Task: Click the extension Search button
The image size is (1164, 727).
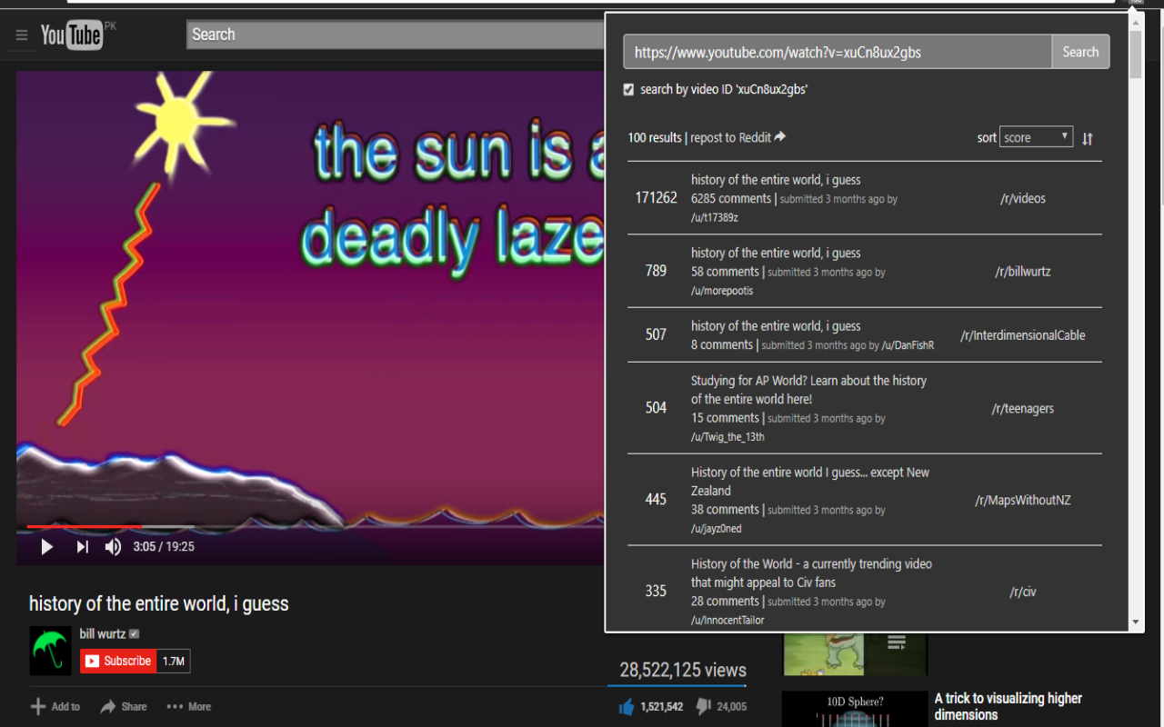Action: 1080,52
